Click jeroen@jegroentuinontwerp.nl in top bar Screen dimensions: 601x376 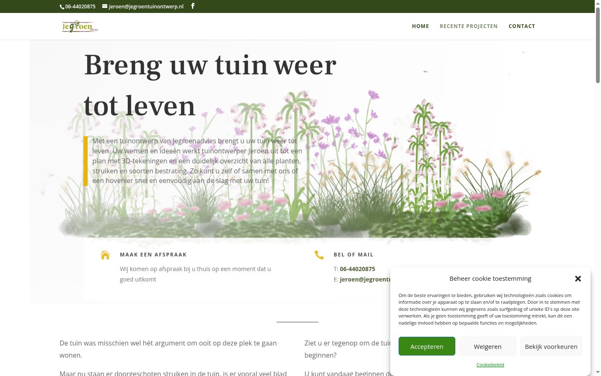pos(146,7)
